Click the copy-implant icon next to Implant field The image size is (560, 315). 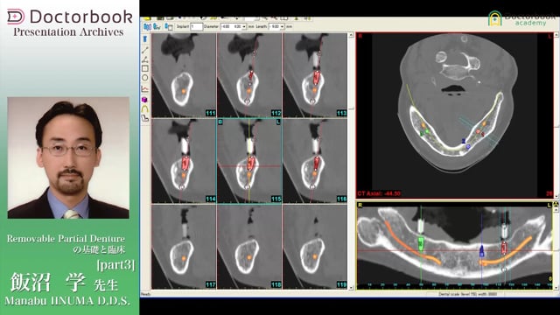pyautogui.click(x=169, y=27)
